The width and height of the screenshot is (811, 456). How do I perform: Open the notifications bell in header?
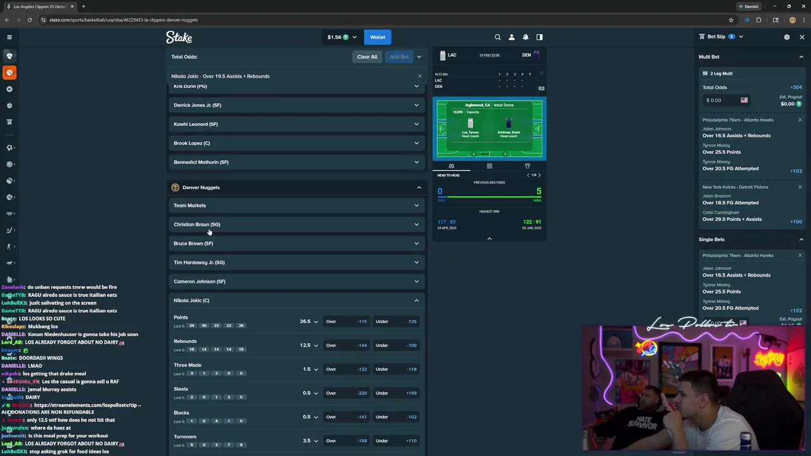click(x=525, y=37)
